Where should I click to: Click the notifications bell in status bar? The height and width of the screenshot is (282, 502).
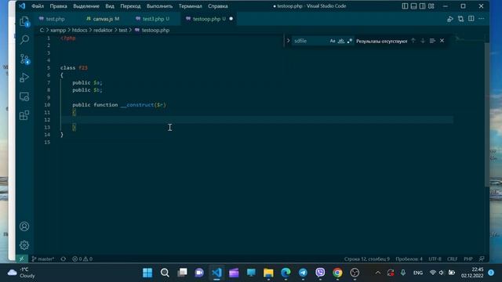point(482,258)
